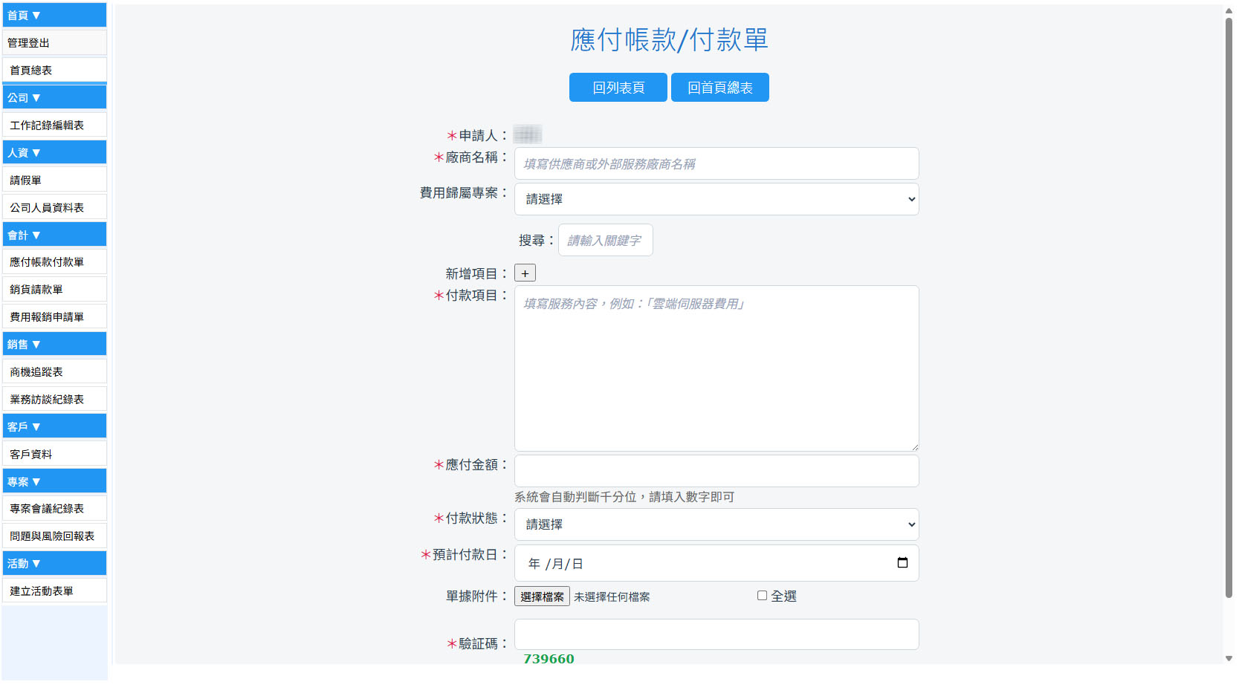
Task: Open 問題與風險回報表 menu item
Action: click(54, 536)
